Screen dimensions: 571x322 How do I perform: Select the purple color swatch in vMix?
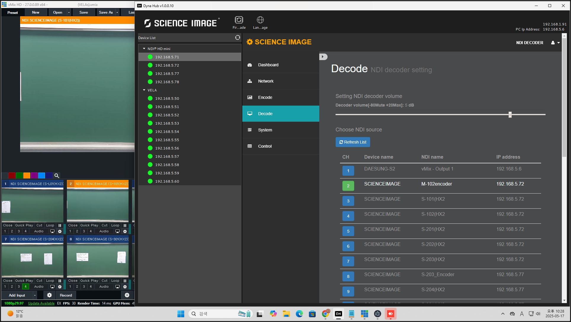coord(34,176)
